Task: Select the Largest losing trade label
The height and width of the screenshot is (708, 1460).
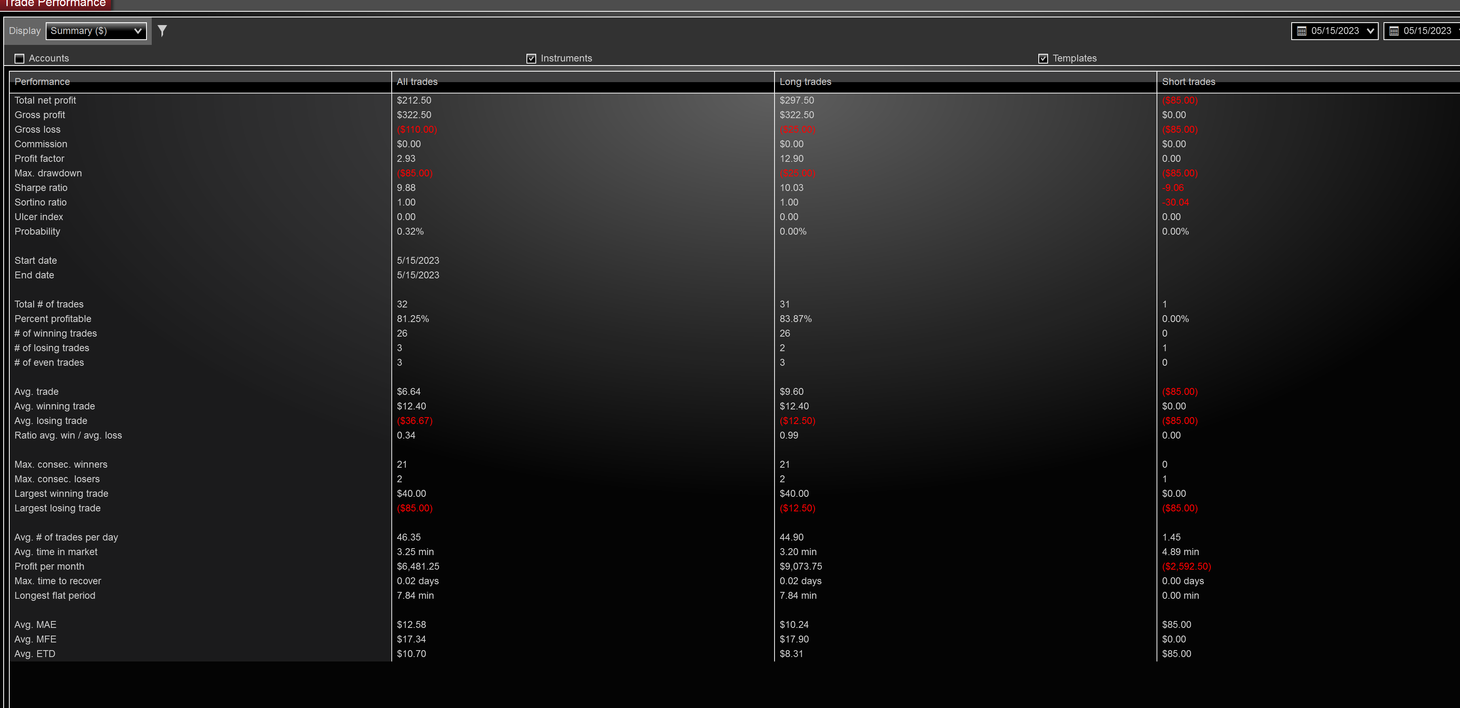Action: [x=58, y=509]
